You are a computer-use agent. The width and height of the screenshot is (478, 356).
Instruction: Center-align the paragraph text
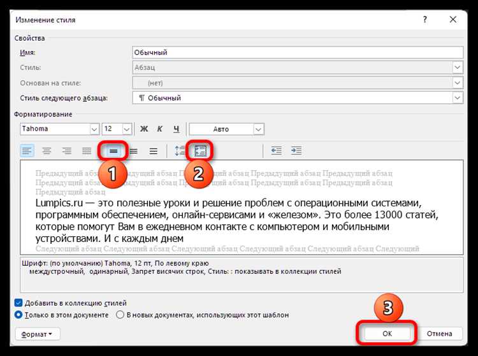click(x=47, y=151)
